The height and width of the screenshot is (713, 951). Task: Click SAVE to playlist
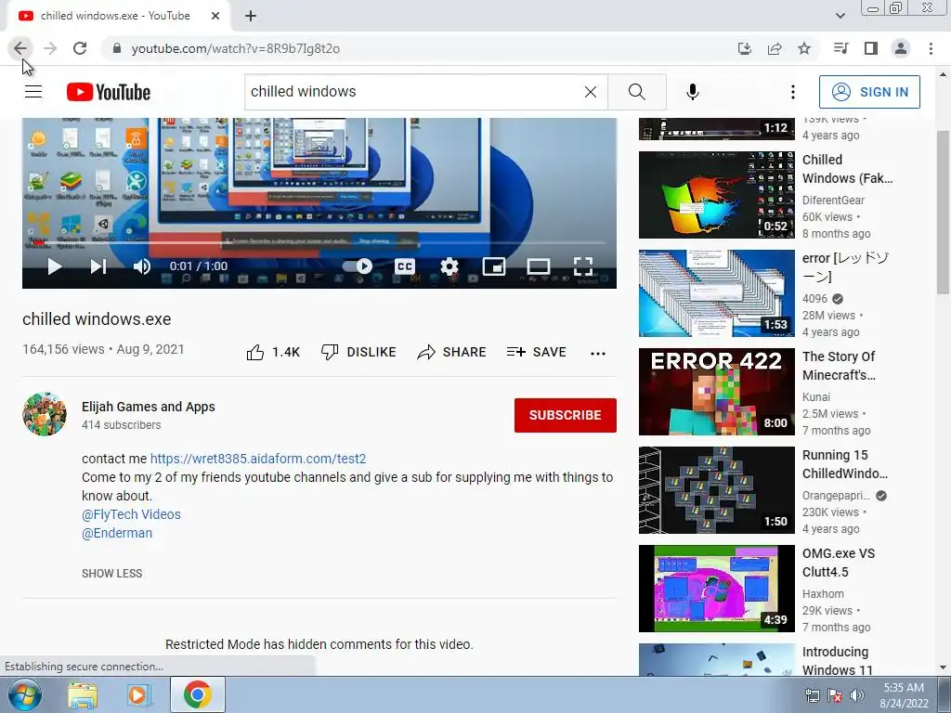tap(536, 352)
